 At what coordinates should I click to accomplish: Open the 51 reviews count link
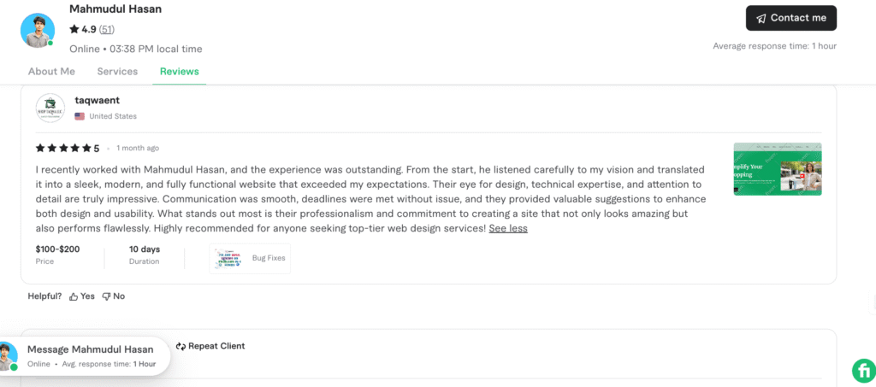tap(107, 29)
